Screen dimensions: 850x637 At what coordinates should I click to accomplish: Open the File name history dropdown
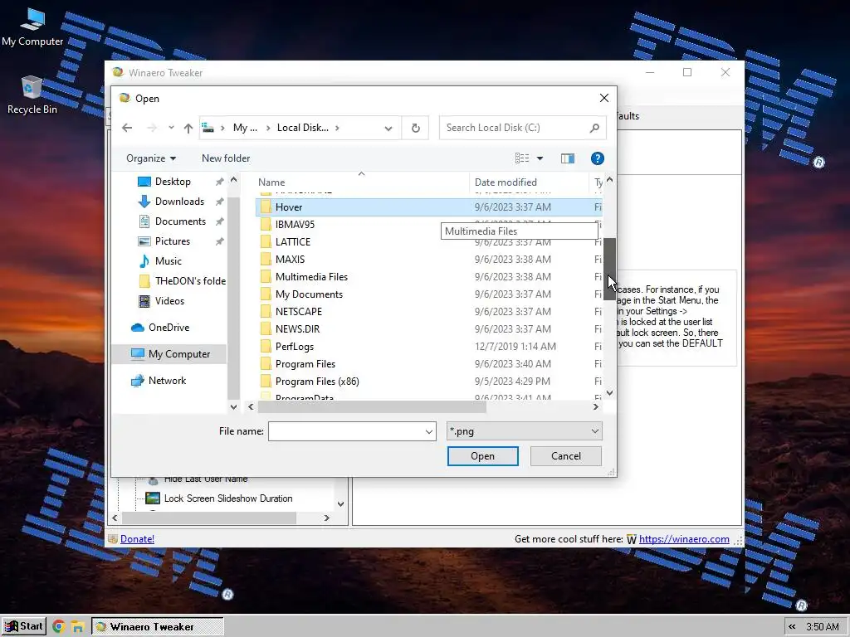click(x=429, y=431)
